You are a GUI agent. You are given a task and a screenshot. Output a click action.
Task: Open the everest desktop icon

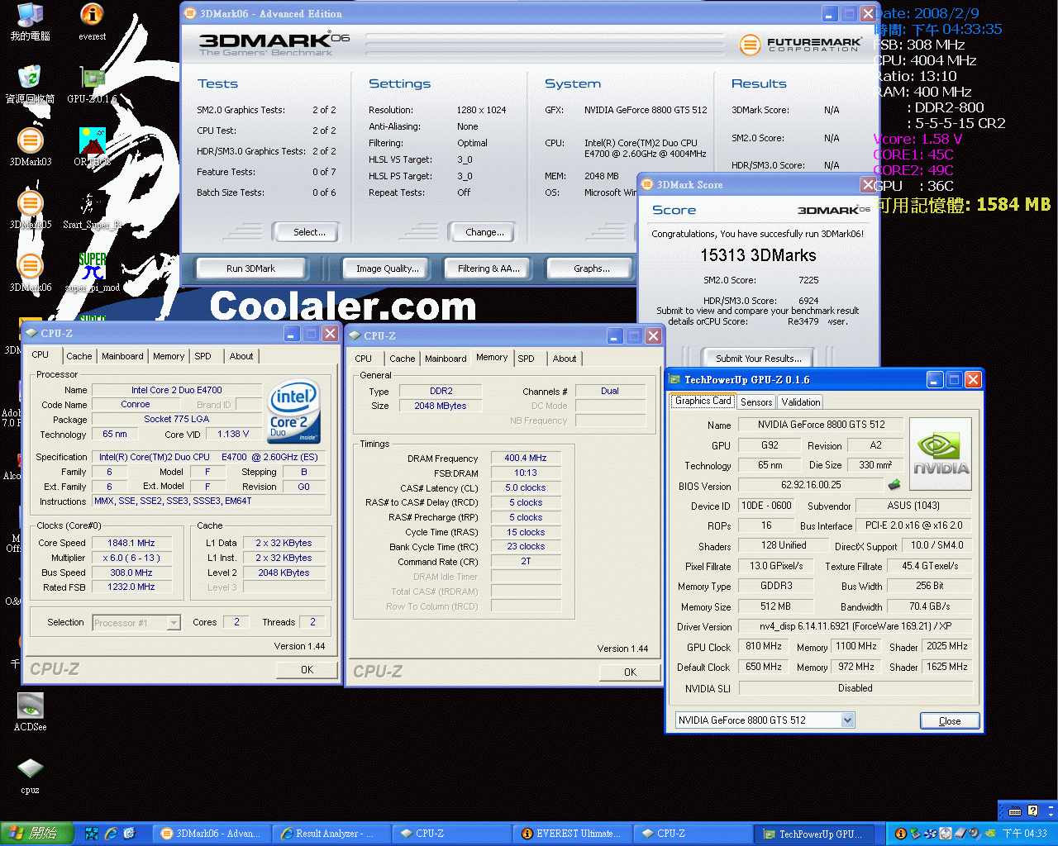pyautogui.click(x=92, y=16)
